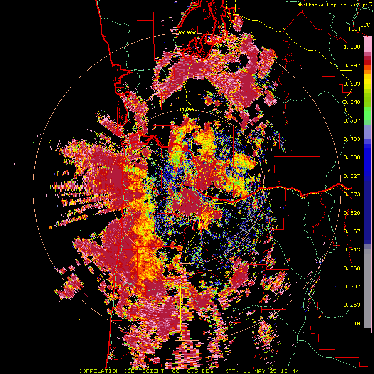Screen dimensions: 374x374
Task: Click the 50 NMI range ring label
Action: pos(187,110)
